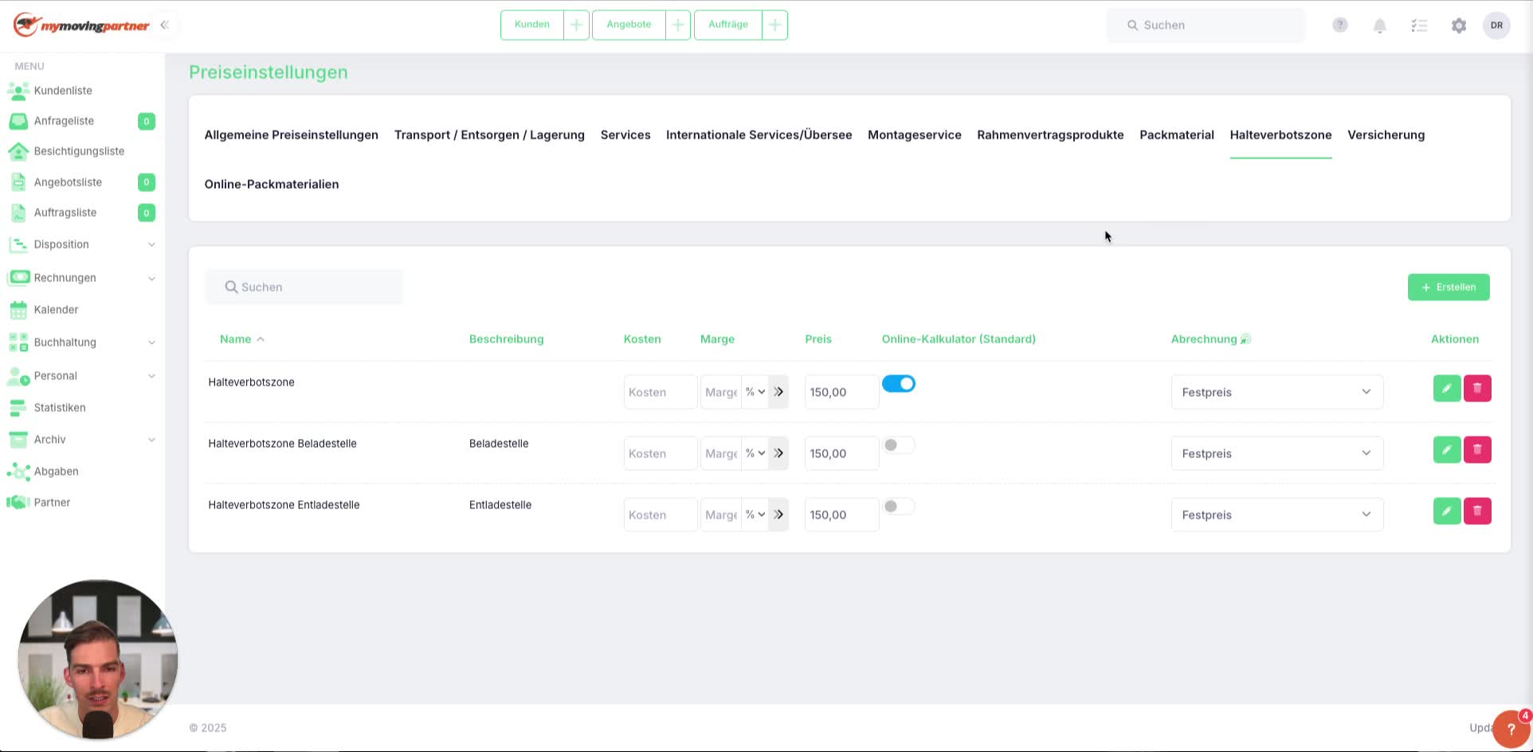Sort table by Name column
The image size is (1533, 752).
[x=242, y=339]
